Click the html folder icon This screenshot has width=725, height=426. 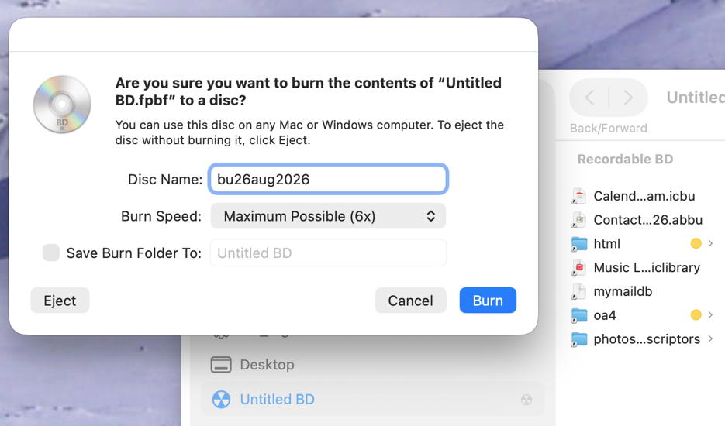point(579,243)
